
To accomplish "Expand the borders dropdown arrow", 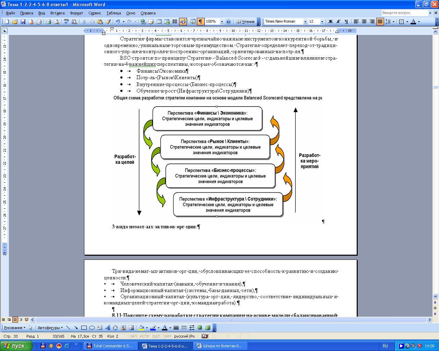I will coord(407,22).
